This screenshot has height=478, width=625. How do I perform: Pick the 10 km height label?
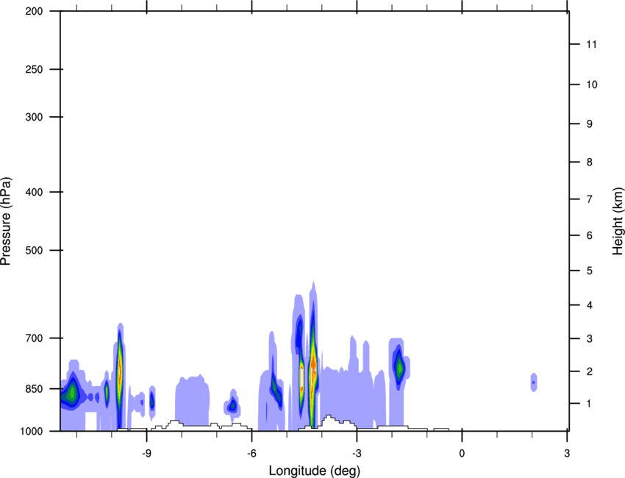click(592, 85)
